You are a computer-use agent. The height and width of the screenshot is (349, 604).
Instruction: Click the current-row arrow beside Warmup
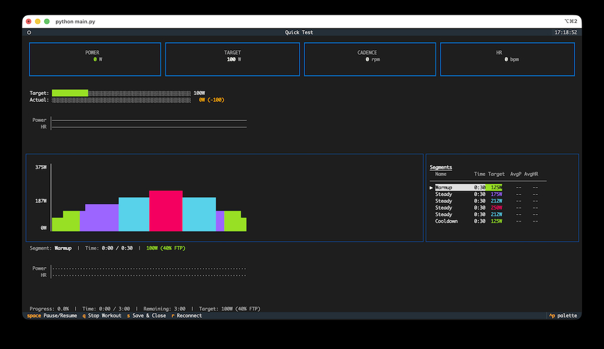(431, 187)
